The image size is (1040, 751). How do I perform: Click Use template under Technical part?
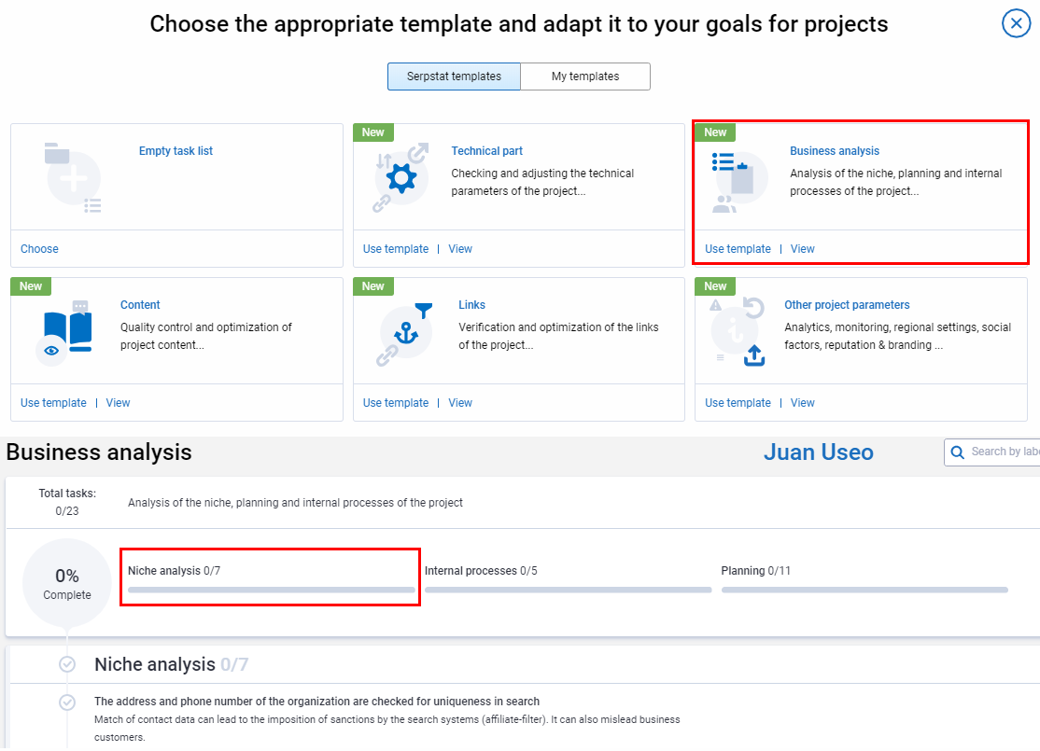click(x=396, y=249)
